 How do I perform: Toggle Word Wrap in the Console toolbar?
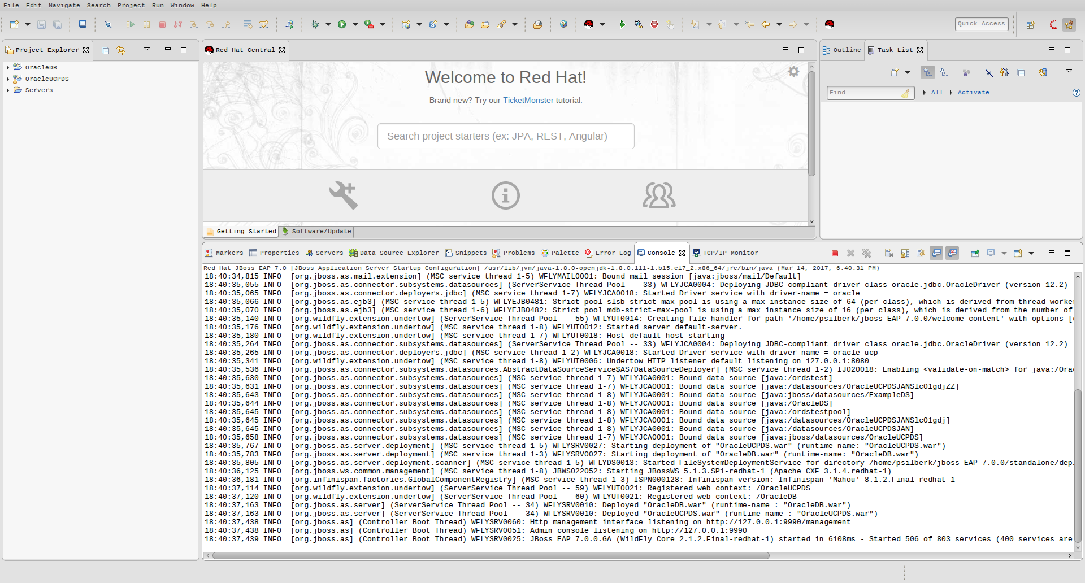[921, 253]
